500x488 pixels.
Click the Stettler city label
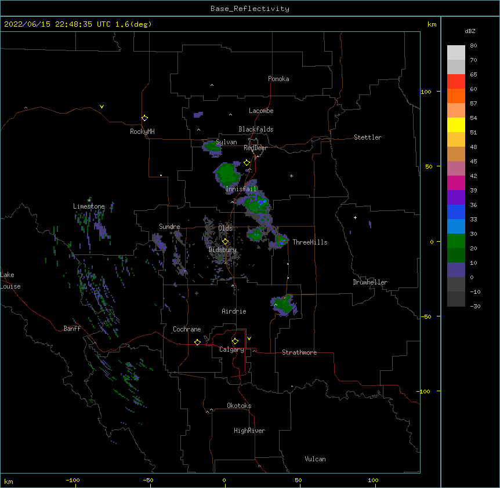[x=368, y=137]
